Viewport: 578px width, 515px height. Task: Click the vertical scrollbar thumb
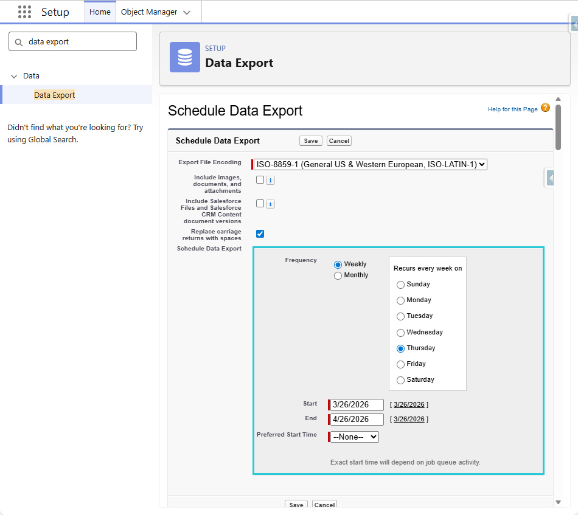tap(558, 127)
